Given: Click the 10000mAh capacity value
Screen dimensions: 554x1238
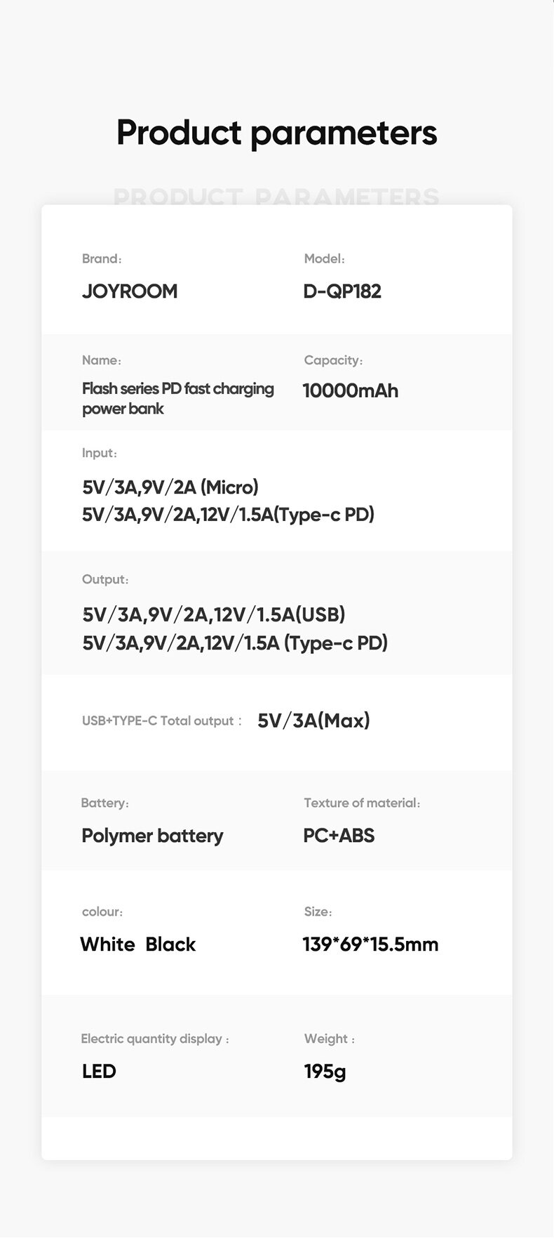Looking at the screenshot, I should 350,390.
